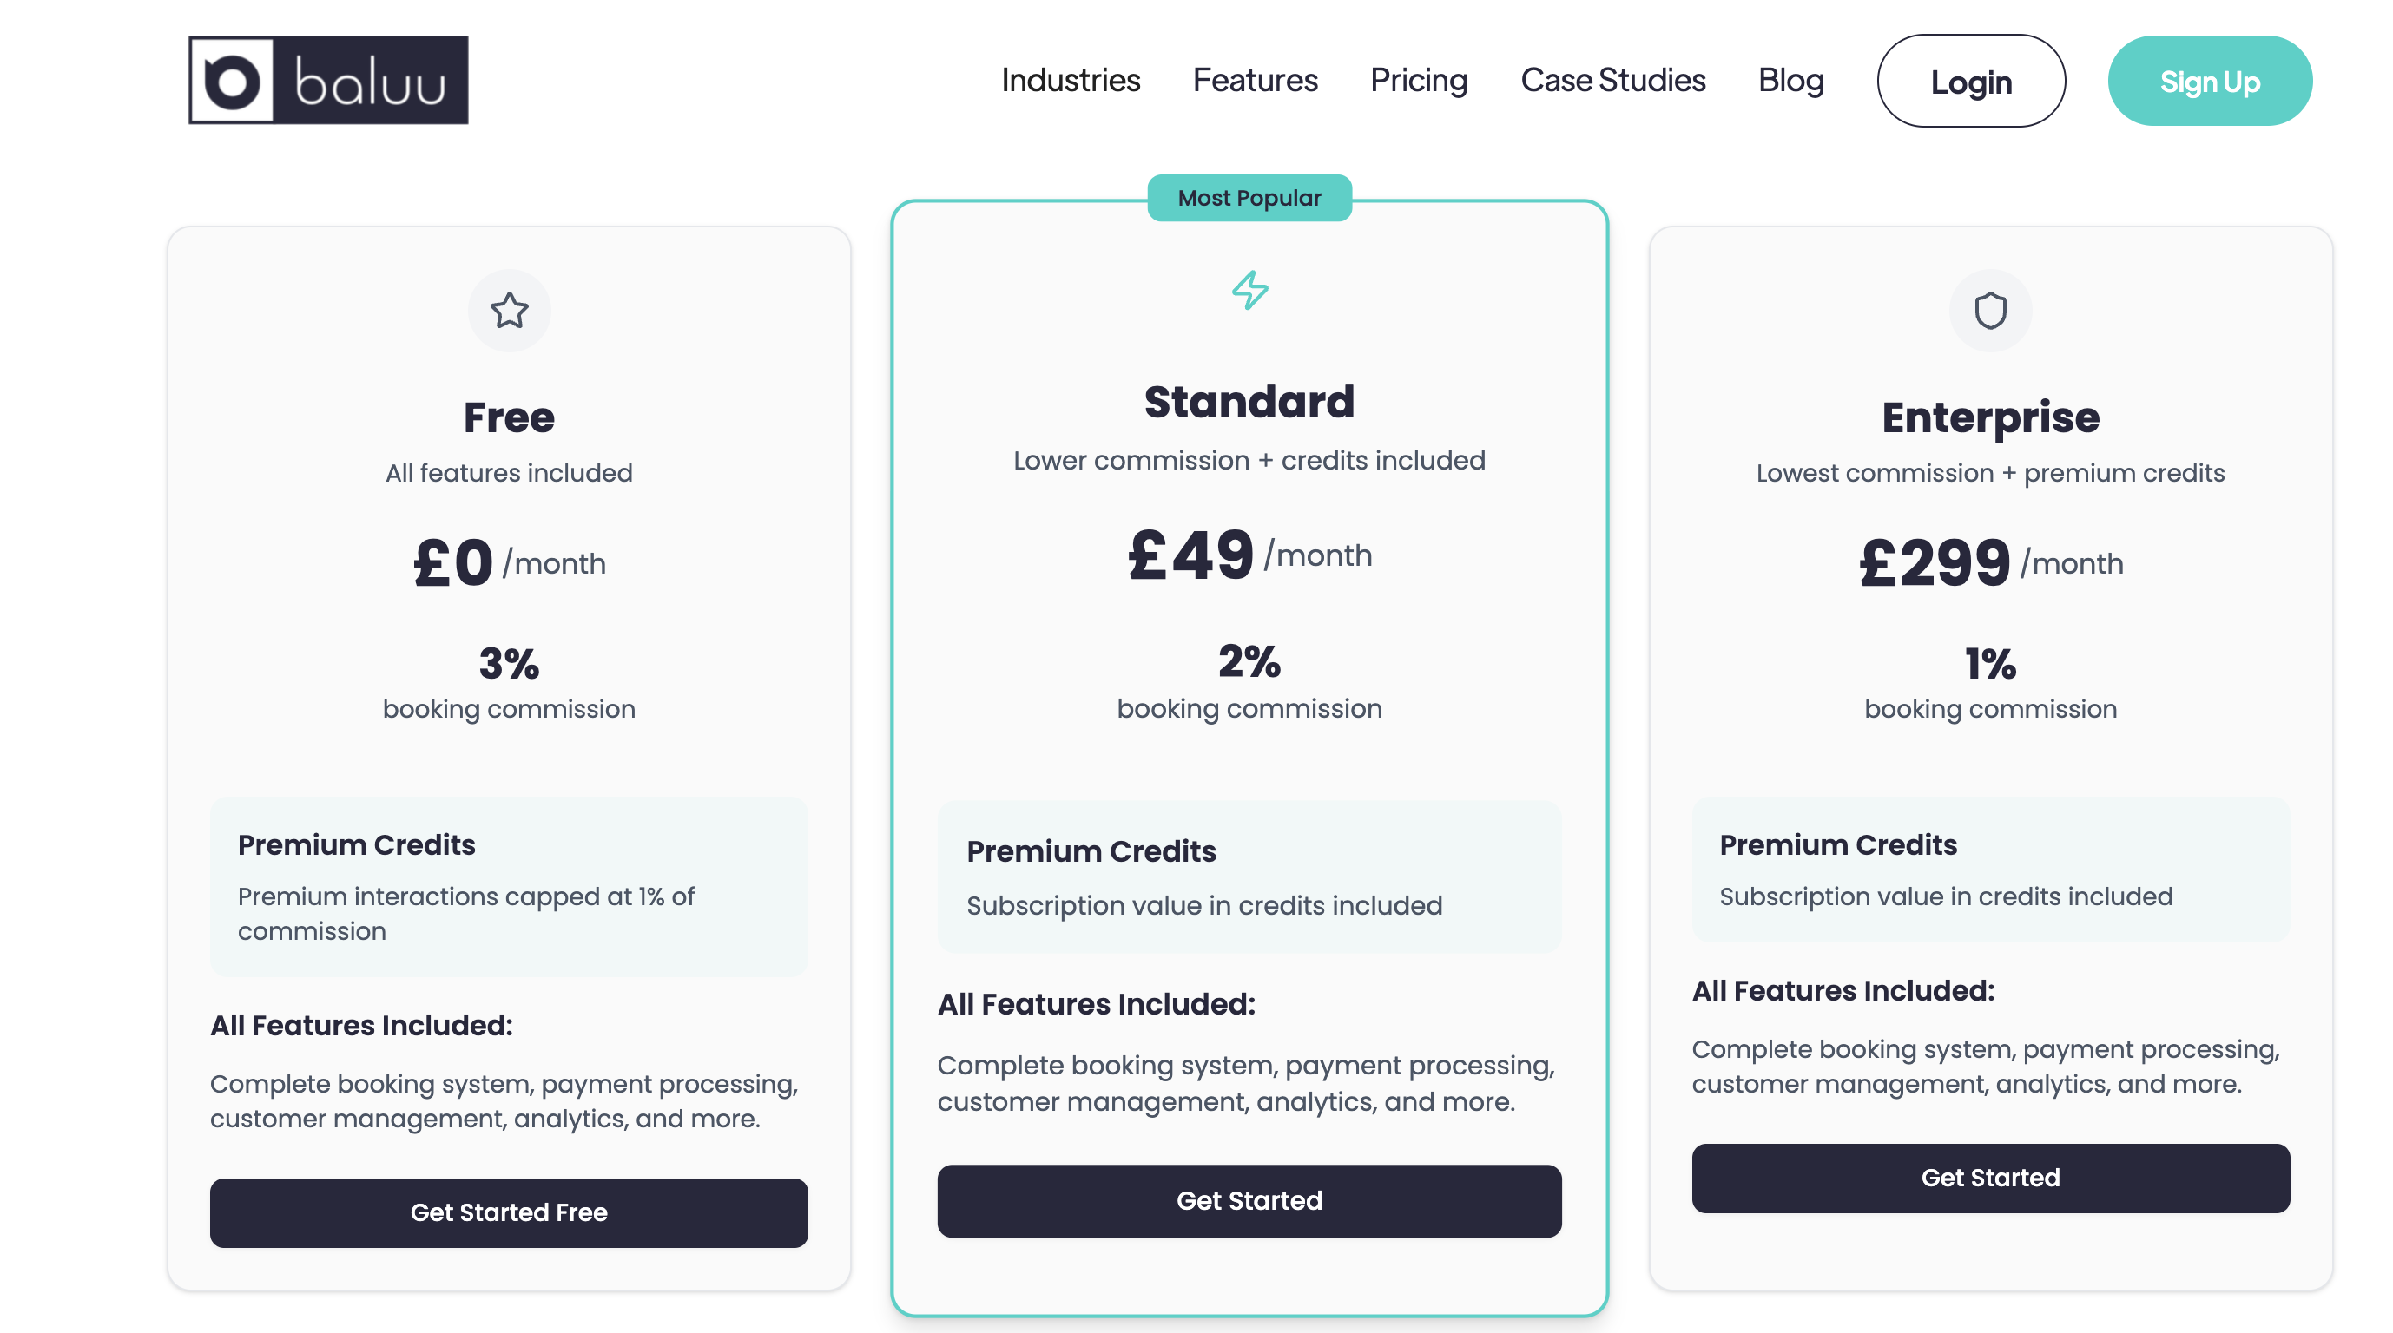The image size is (2393, 1333).
Task: Click the shield icon on Enterprise plan
Action: [x=1990, y=310]
